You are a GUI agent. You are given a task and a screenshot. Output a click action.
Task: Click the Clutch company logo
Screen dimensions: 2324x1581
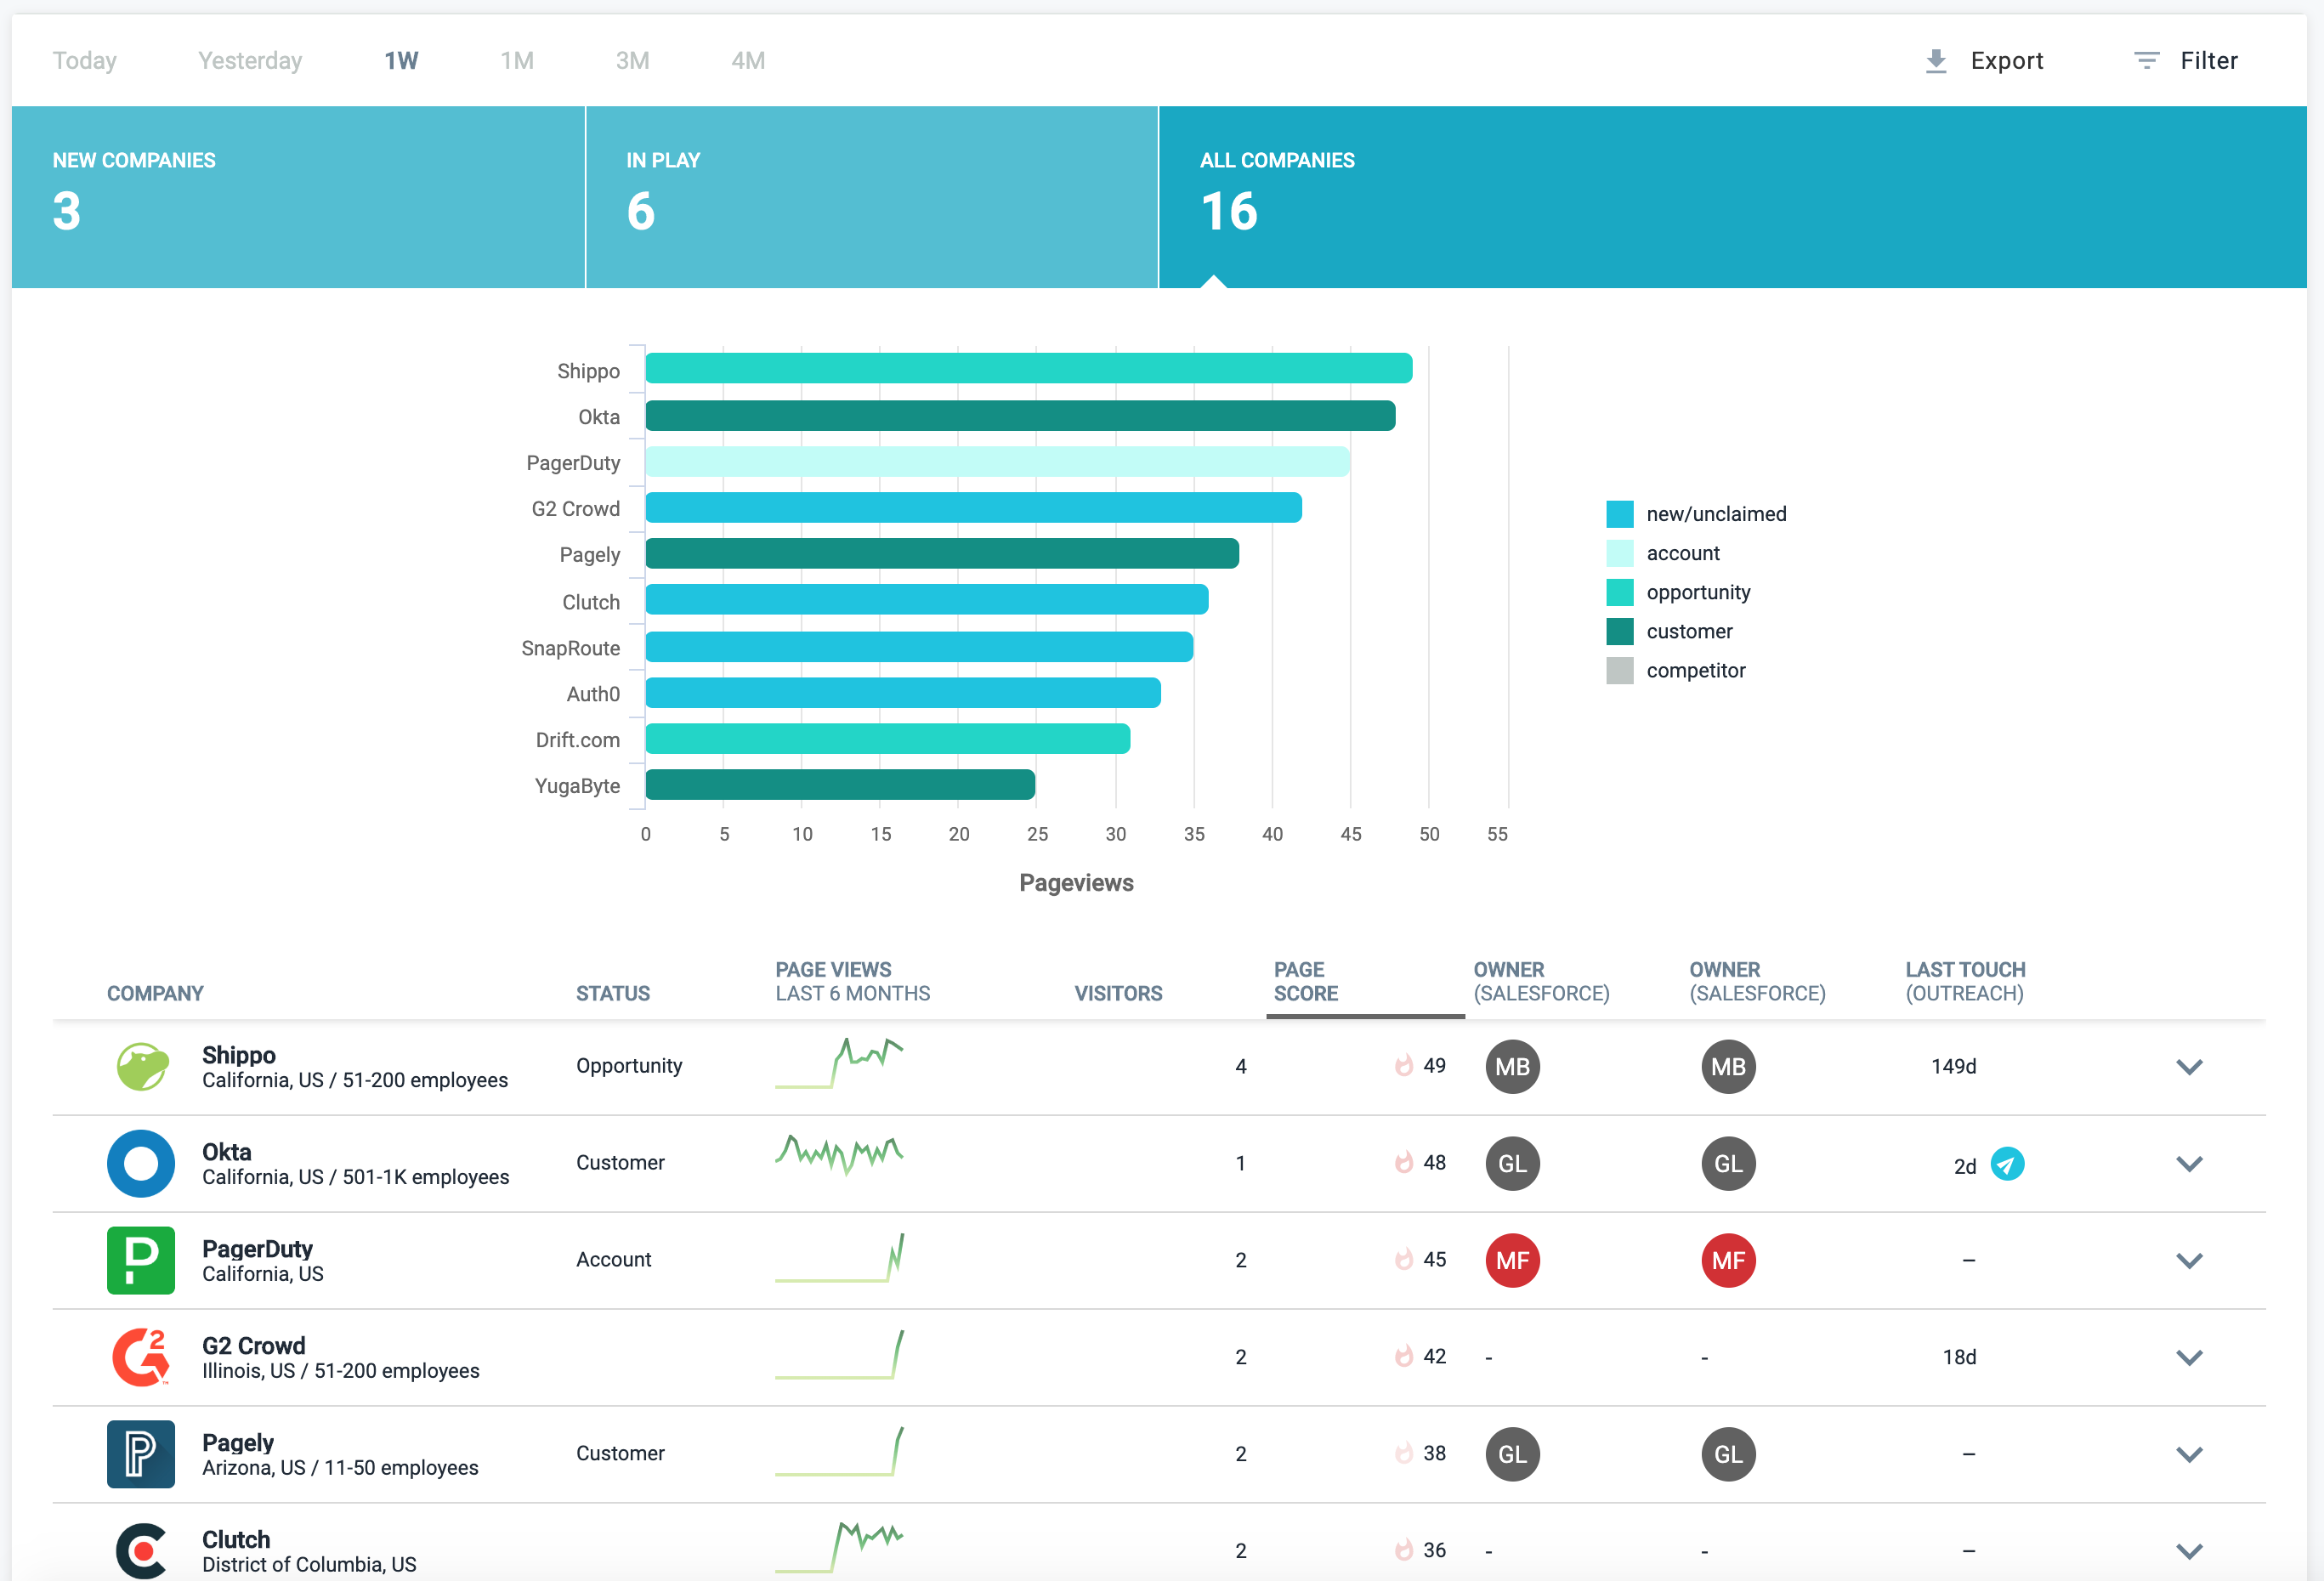tap(141, 1551)
